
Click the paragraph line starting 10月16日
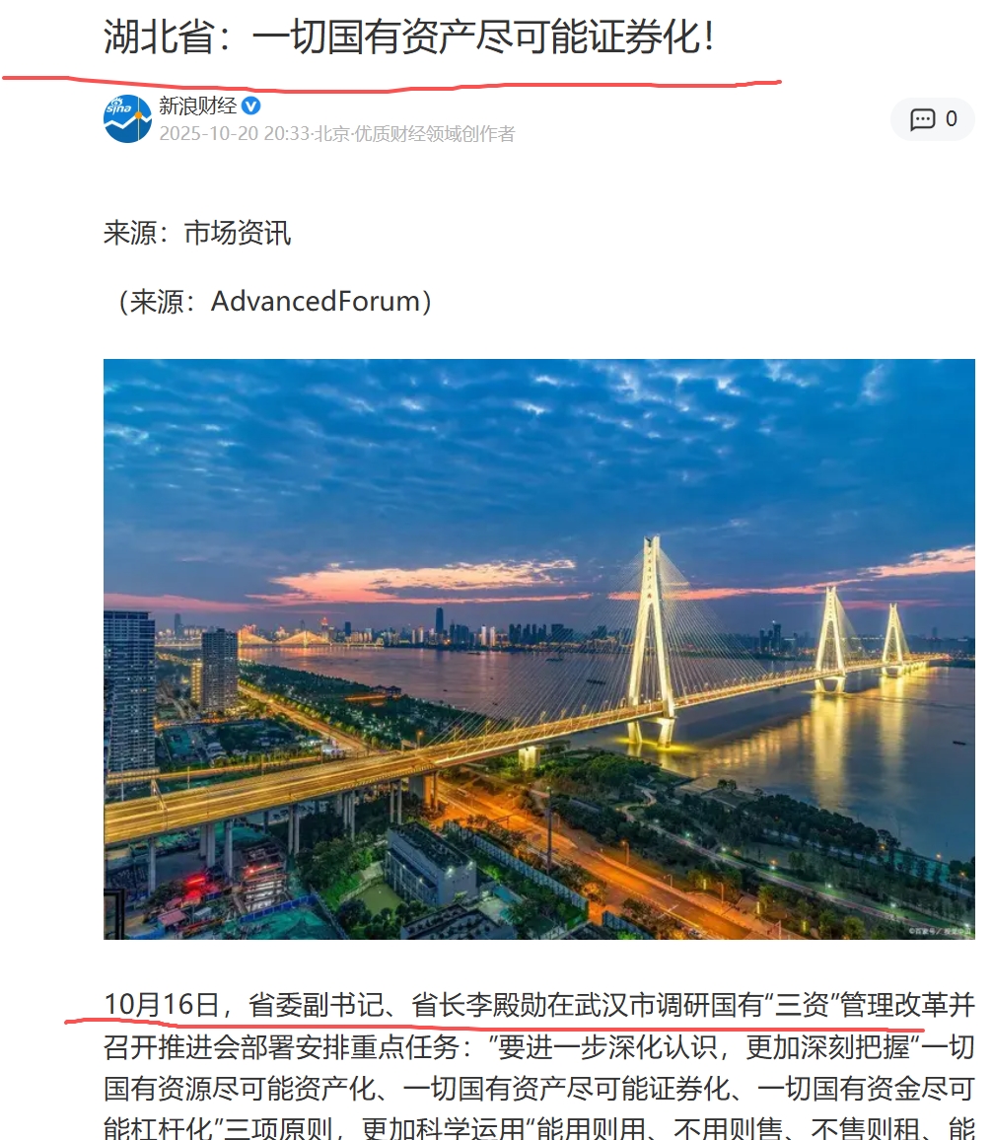[x=538, y=1005]
